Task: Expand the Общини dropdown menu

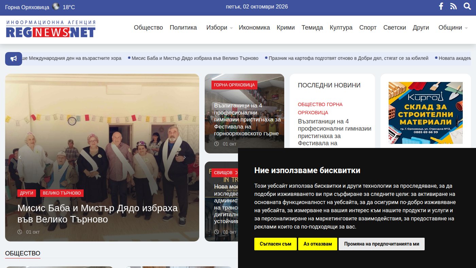Action: click(453, 28)
